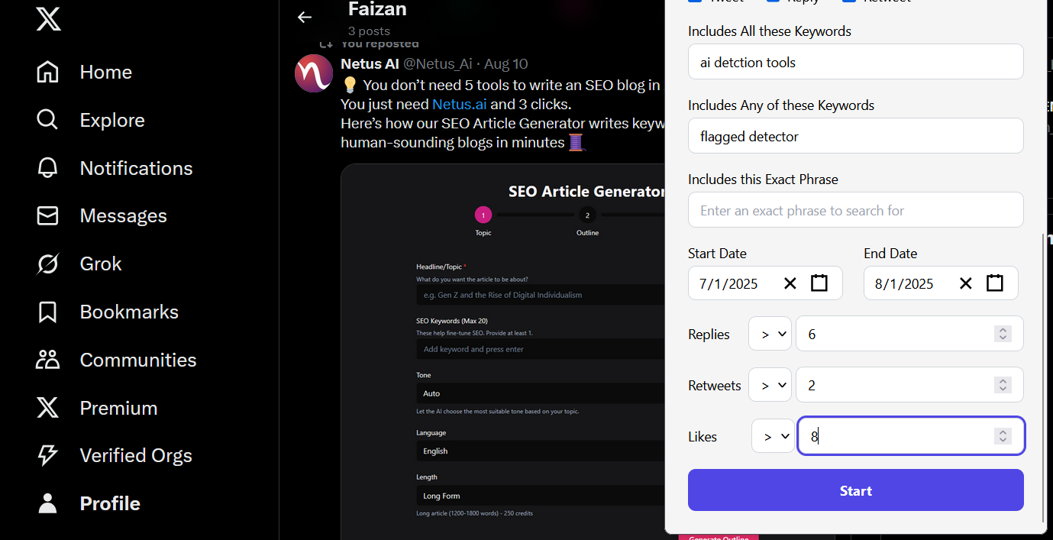1053x540 pixels.
Task: Open Bookmarks with the bookmark icon
Action: (x=47, y=312)
